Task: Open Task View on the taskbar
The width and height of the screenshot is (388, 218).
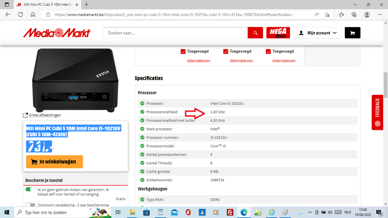Action: [x=119, y=212]
